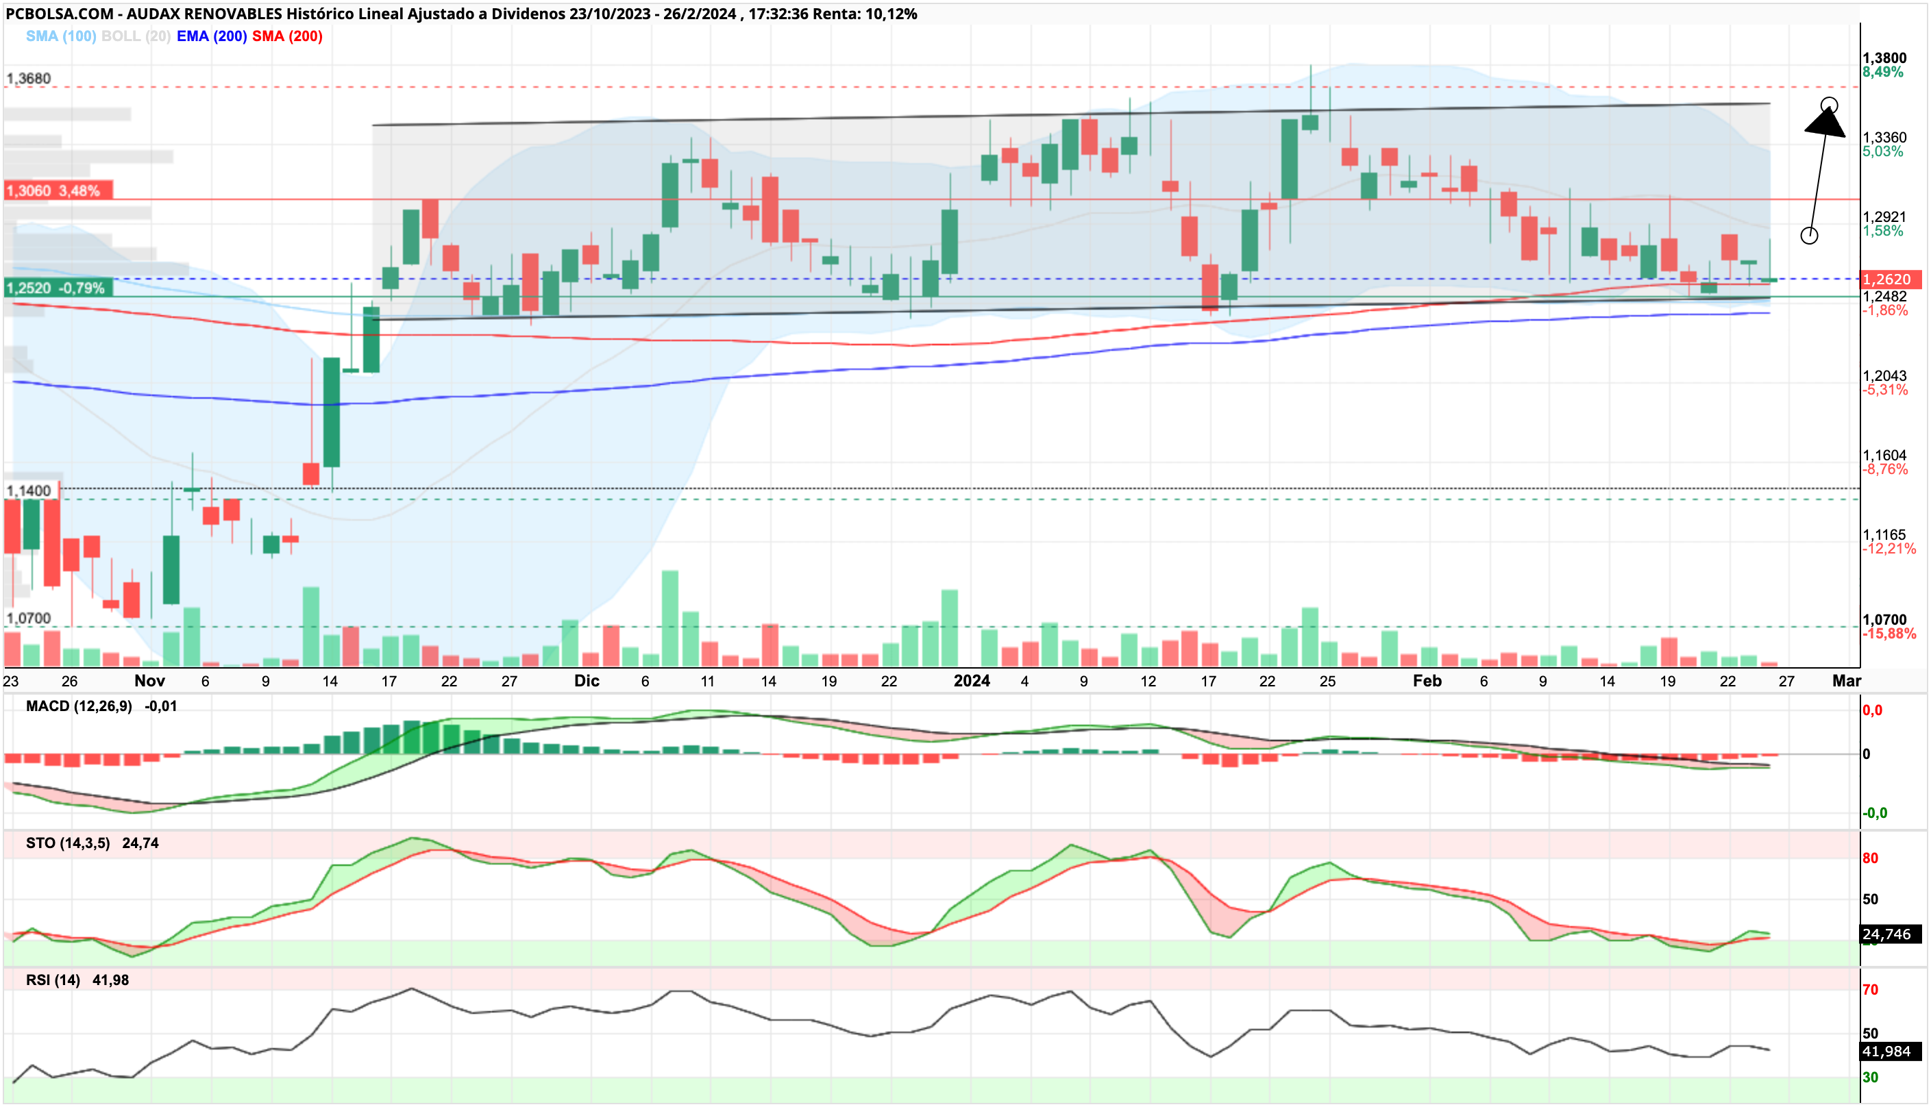Click the 50 level on STO axis
The height and width of the screenshot is (1107, 1931).
click(x=1870, y=899)
